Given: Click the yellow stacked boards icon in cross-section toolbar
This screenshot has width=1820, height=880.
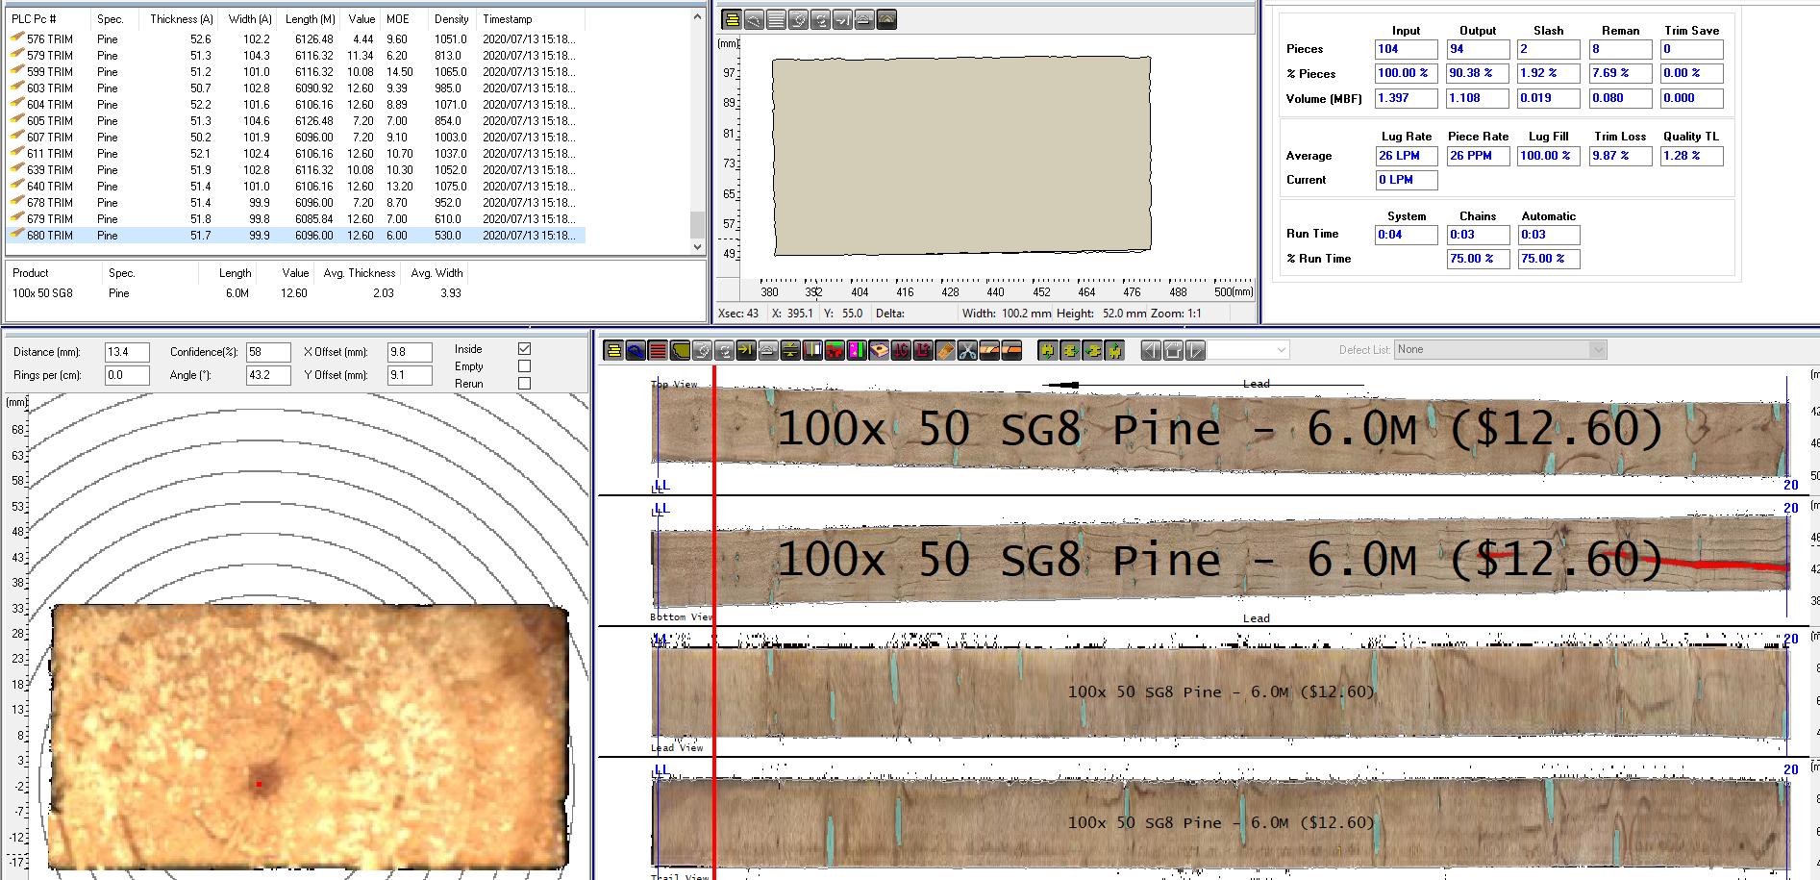Looking at the screenshot, I should click(x=732, y=19).
